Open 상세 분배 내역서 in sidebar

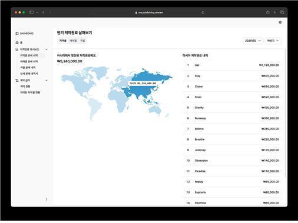29,74
